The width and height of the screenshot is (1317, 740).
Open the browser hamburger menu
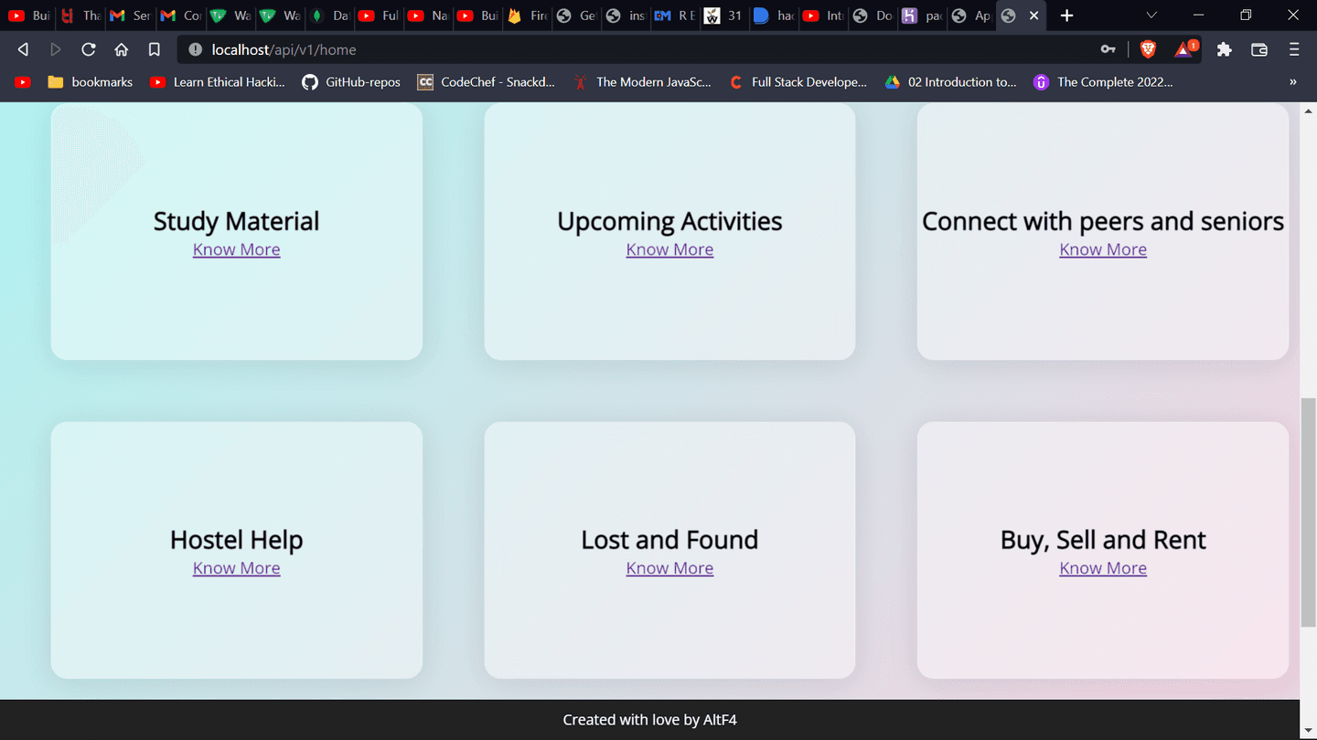click(x=1294, y=49)
